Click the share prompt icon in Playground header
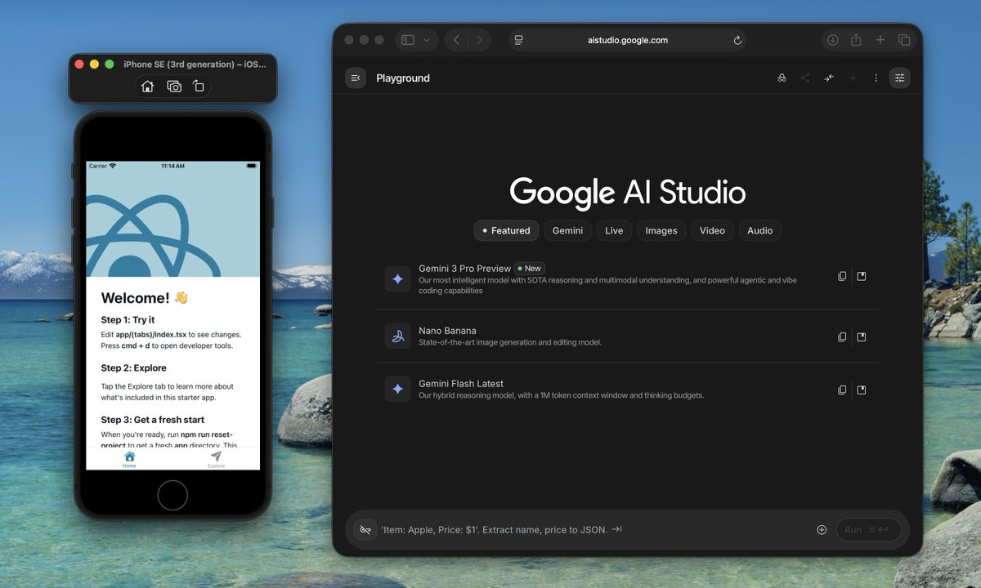 pyautogui.click(x=805, y=78)
